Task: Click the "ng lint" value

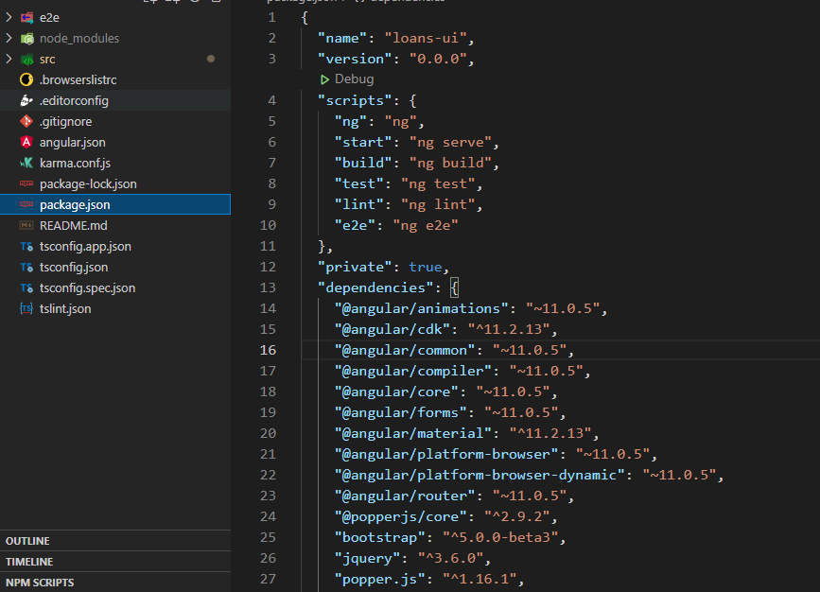Action: tap(438, 204)
